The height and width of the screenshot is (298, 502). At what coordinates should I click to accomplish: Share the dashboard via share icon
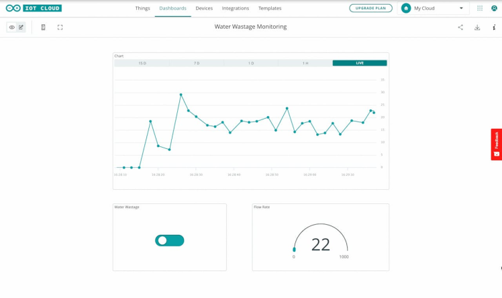pos(460,28)
